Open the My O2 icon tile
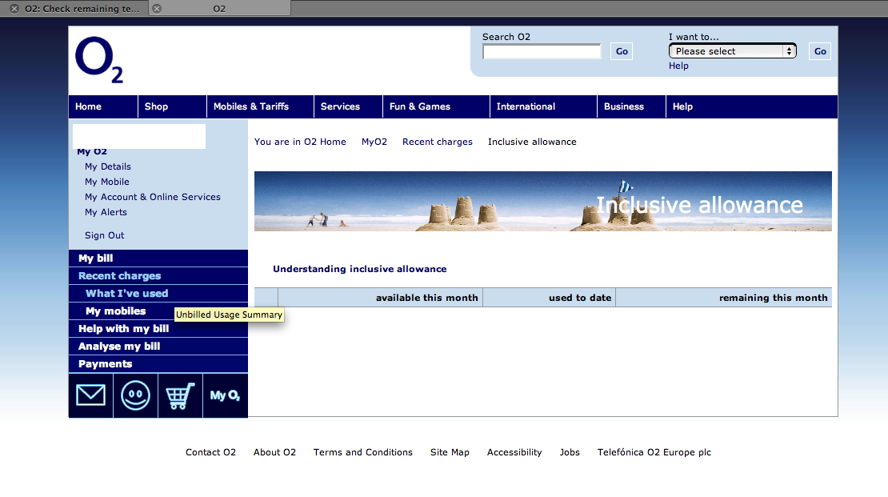888x497 pixels. pyautogui.click(x=226, y=395)
